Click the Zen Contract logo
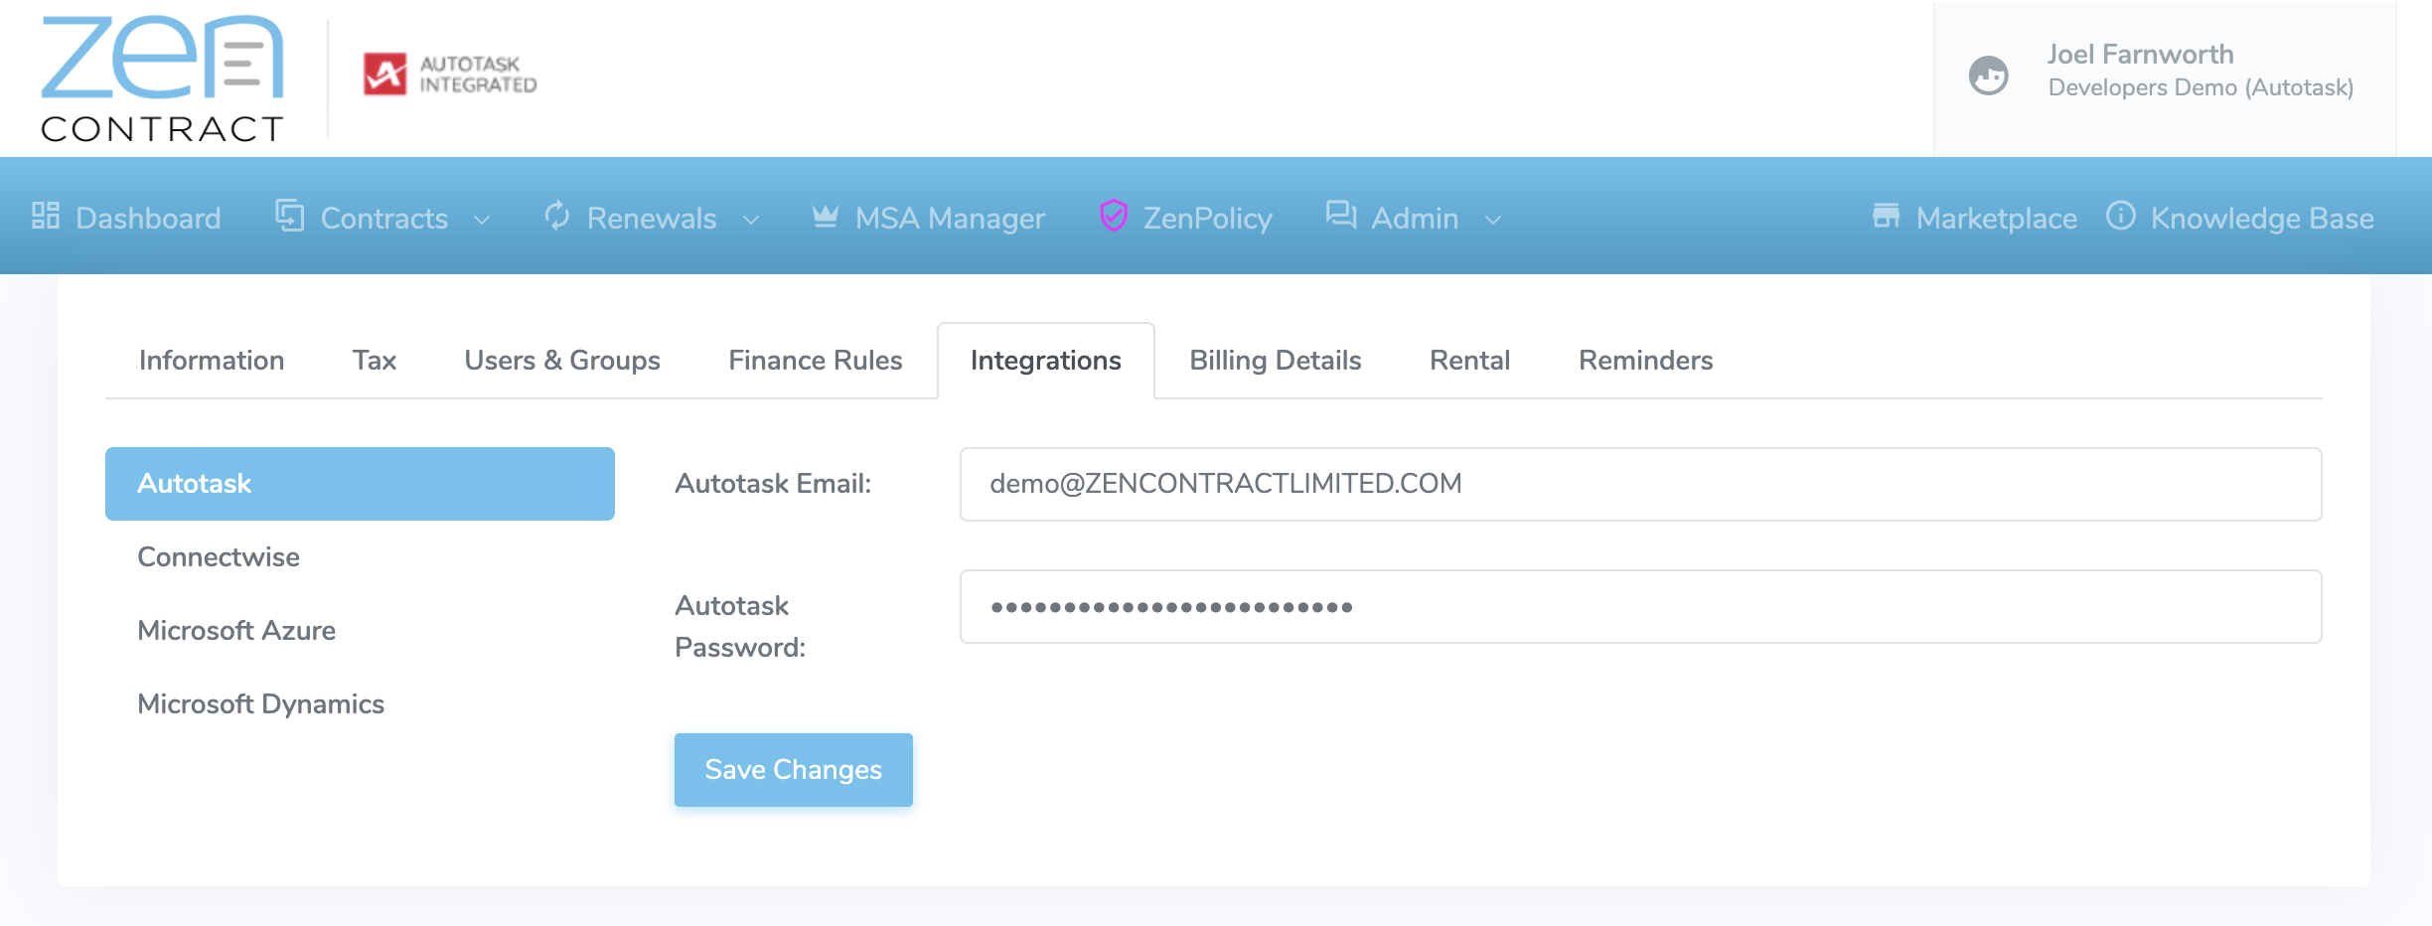The height and width of the screenshot is (926, 2432). click(x=163, y=78)
